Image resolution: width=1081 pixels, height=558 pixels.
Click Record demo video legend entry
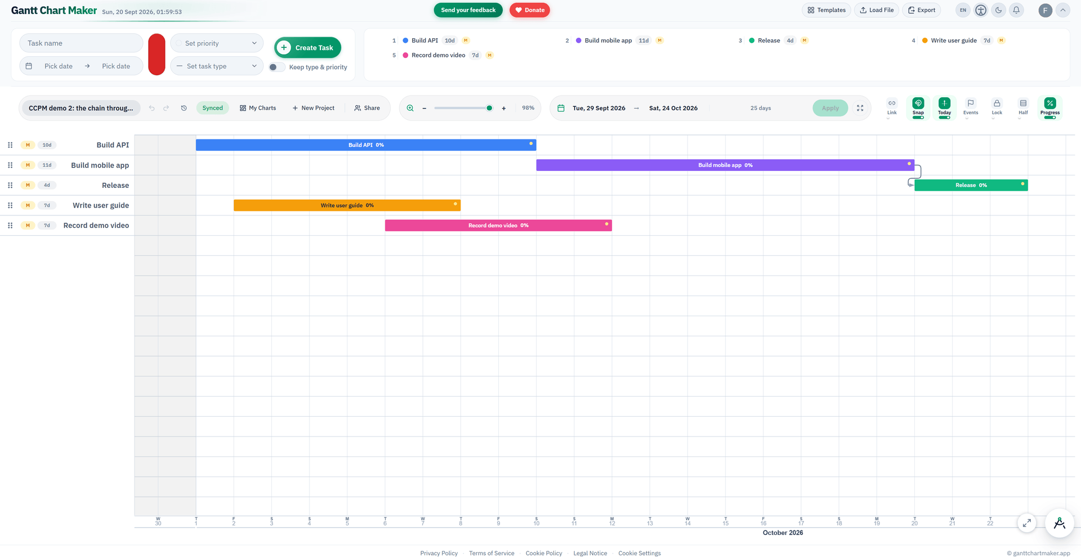(443, 55)
